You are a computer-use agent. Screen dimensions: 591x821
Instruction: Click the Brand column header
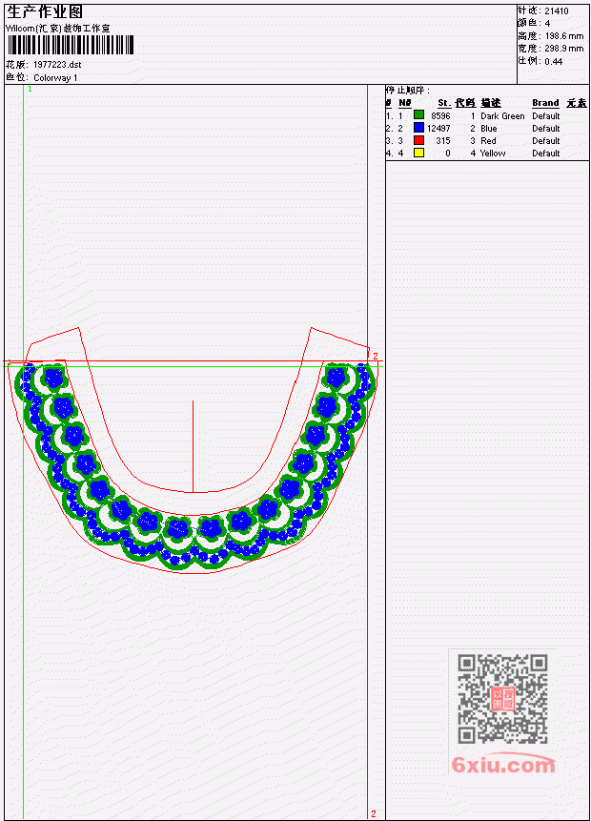[545, 103]
